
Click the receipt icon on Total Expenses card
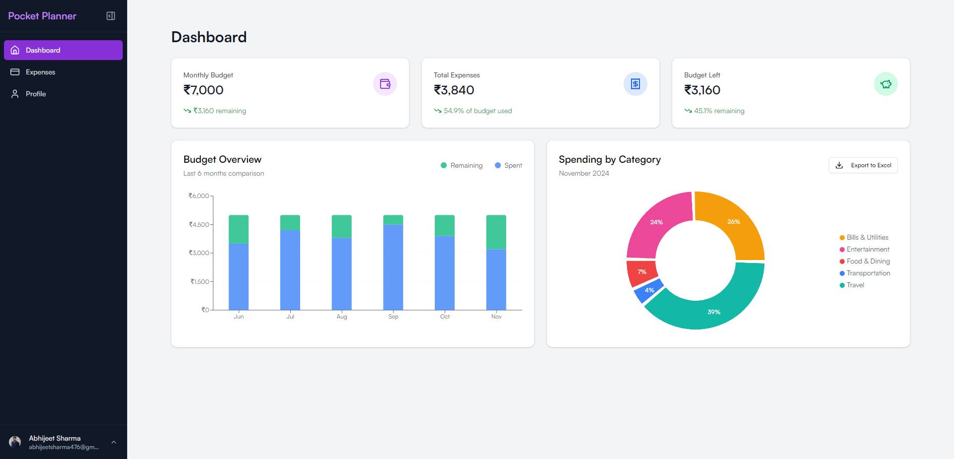635,84
